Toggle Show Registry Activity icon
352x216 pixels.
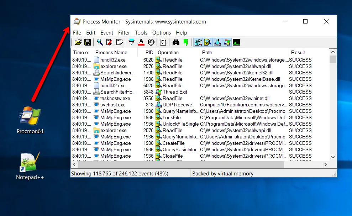point(198,42)
